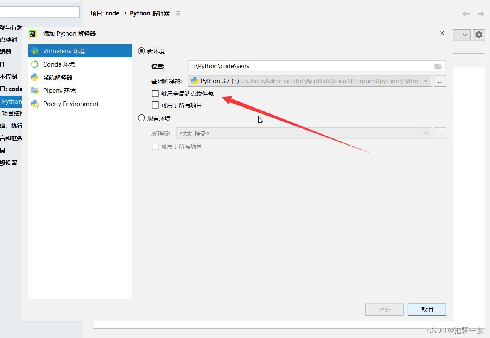Viewport: 490px width, 338px height.
Task: Select Python item in settings sidebar
Action: coord(11,101)
